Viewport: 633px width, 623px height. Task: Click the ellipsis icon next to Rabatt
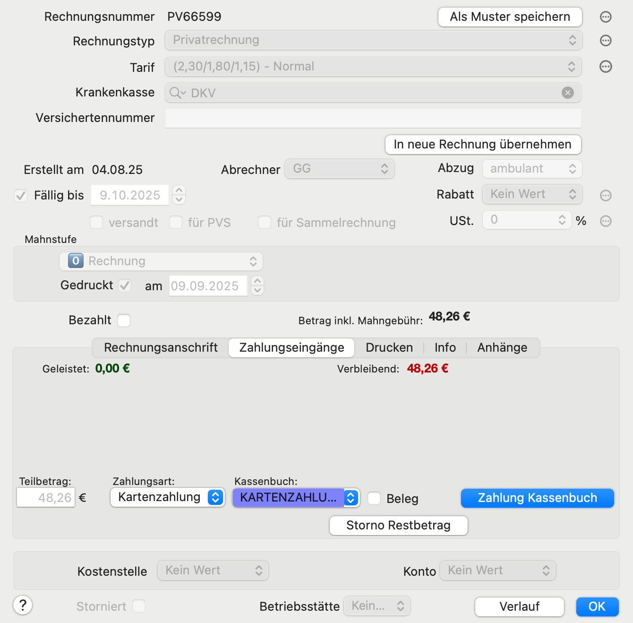click(x=606, y=195)
